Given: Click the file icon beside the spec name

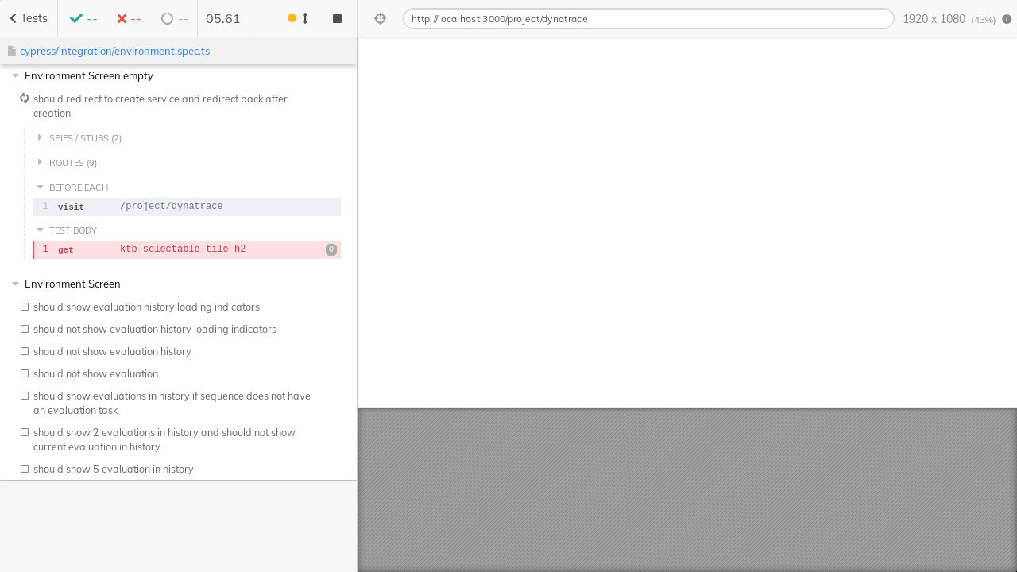Looking at the screenshot, I should 11,50.
